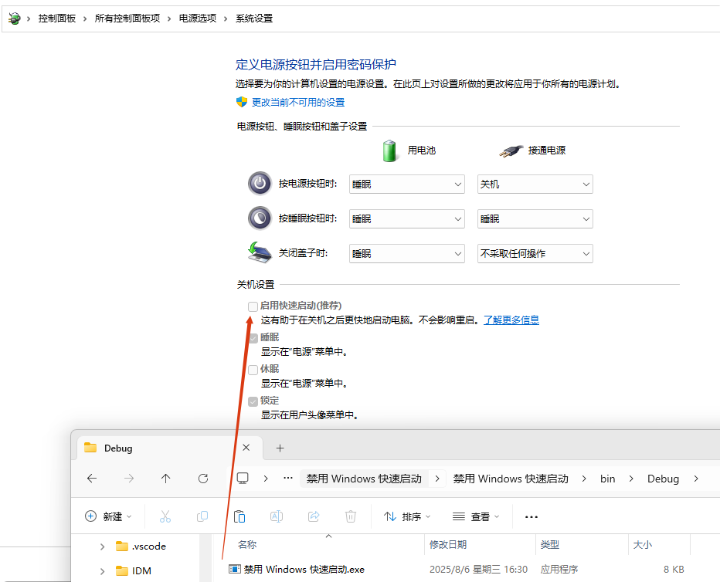The height and width of the screenshot is (582, 720).
Task: Click 更改当前不可用的设置 link
Action: click(x=298, y=102)
